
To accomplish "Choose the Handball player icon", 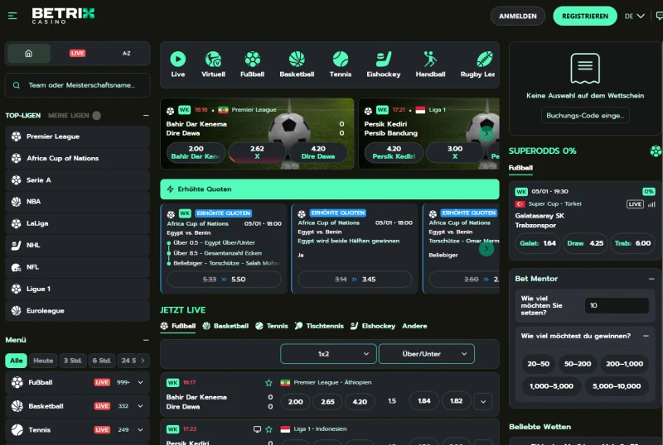I will click(430, 60).
